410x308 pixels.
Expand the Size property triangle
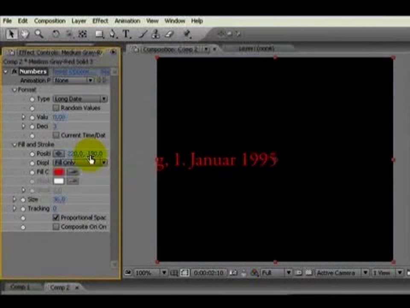(15, 200)
